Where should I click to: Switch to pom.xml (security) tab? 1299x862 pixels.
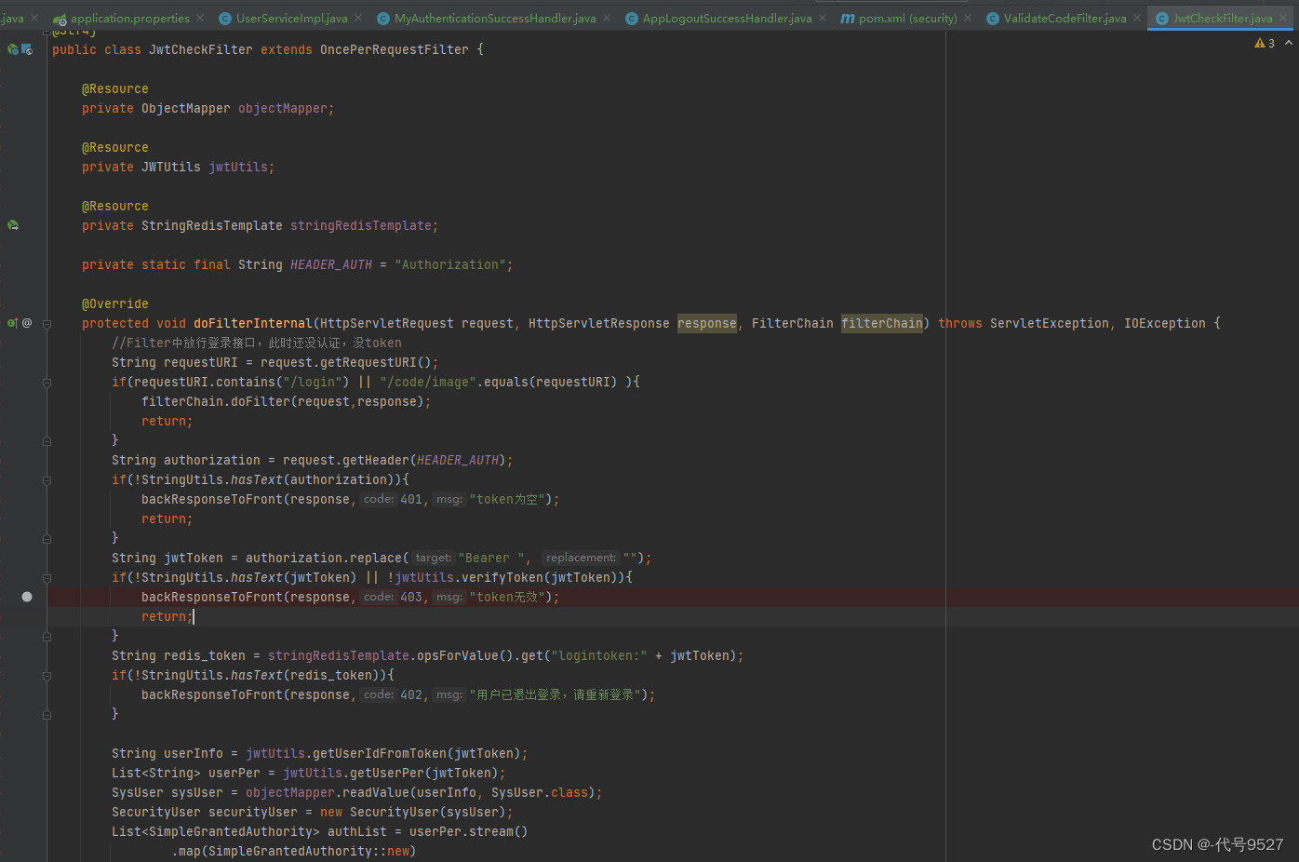[907, 19]
